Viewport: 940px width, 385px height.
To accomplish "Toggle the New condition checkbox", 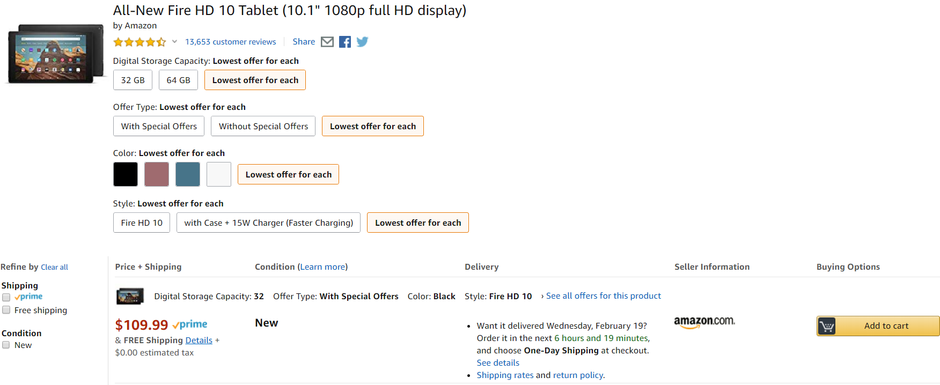I will coord(6,345).
